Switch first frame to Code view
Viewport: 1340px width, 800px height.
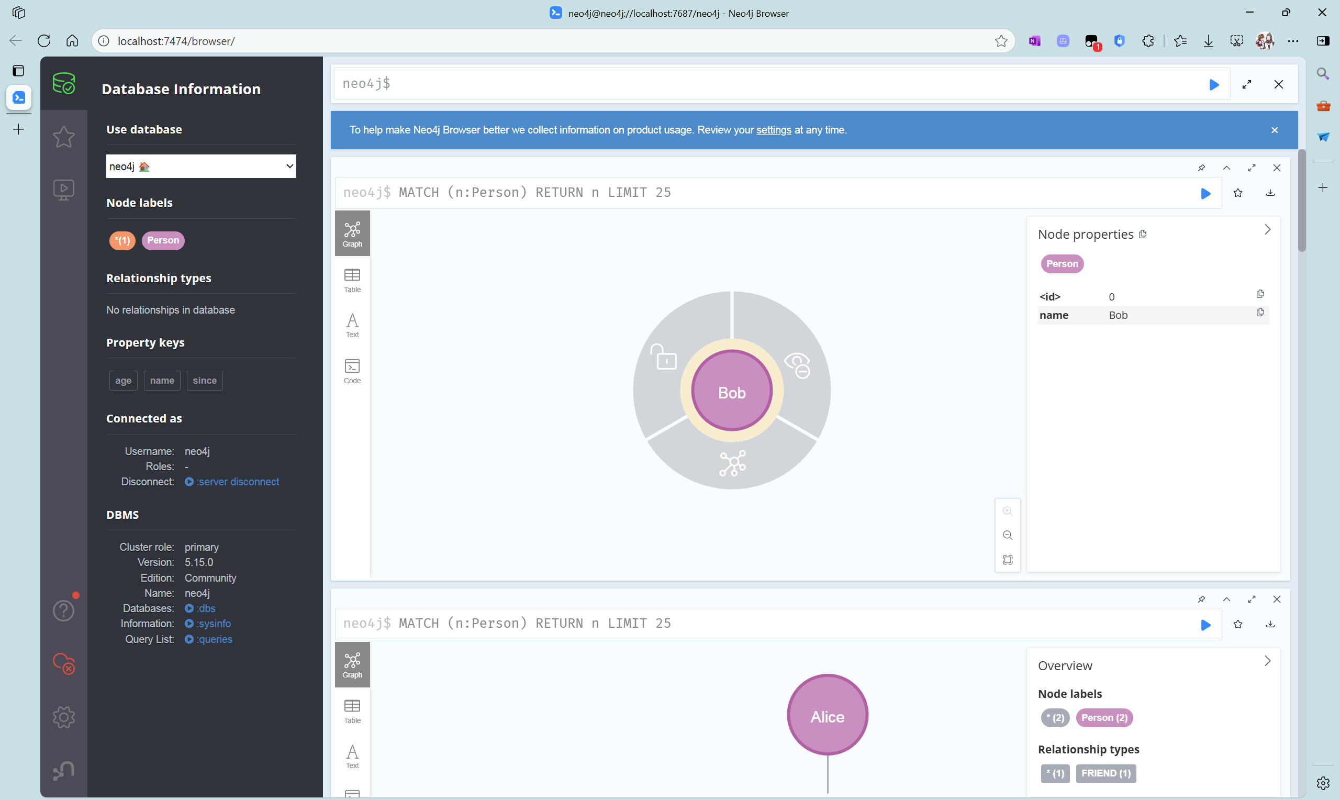[x=352, y=371]
